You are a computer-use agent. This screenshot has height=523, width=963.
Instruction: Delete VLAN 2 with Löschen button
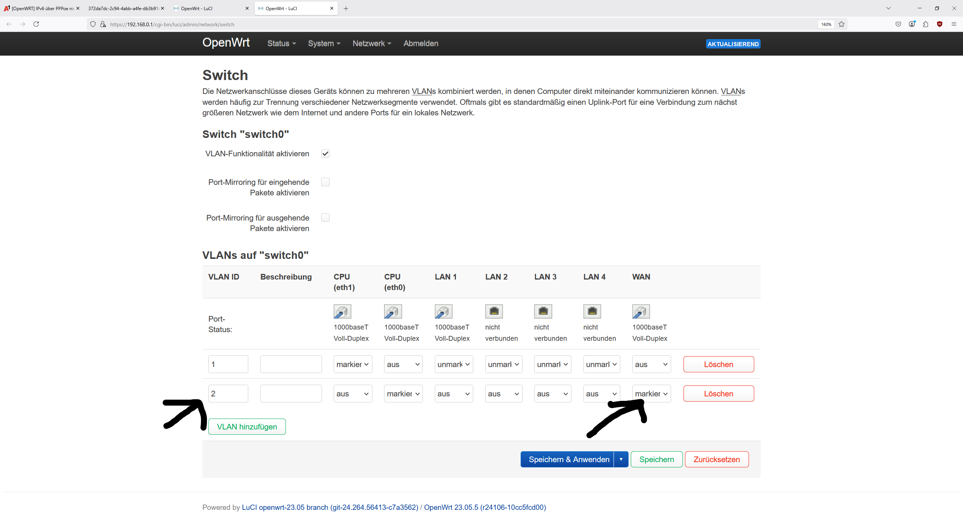(x=718, y=393)
